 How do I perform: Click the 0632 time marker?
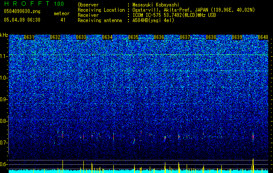pyautogui.click(x=55, y=37)
